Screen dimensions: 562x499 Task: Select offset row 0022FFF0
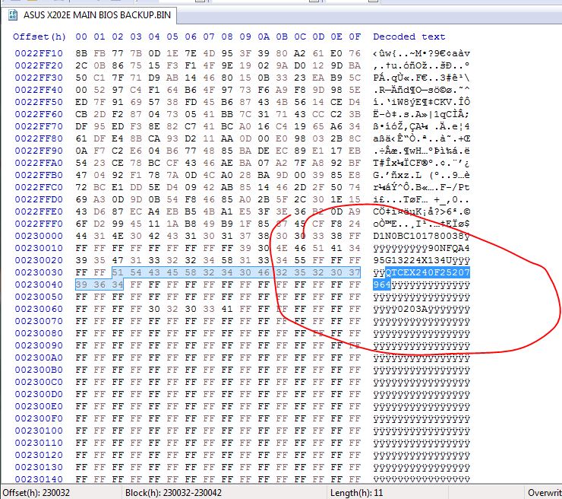pyautogui.click(x=39, y=224)
